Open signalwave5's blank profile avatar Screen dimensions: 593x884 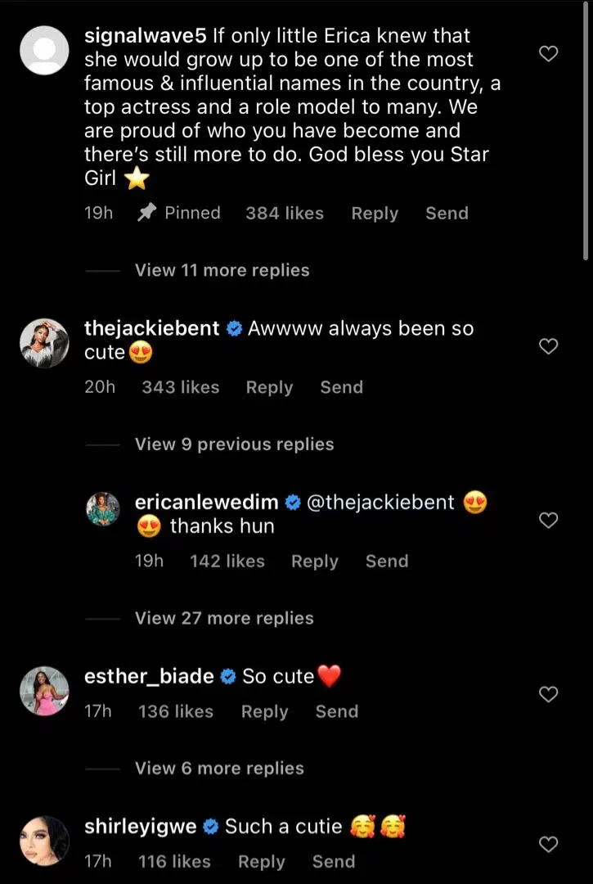click(43, 50)
